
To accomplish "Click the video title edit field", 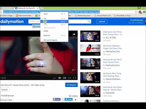I will pos(28,85).
